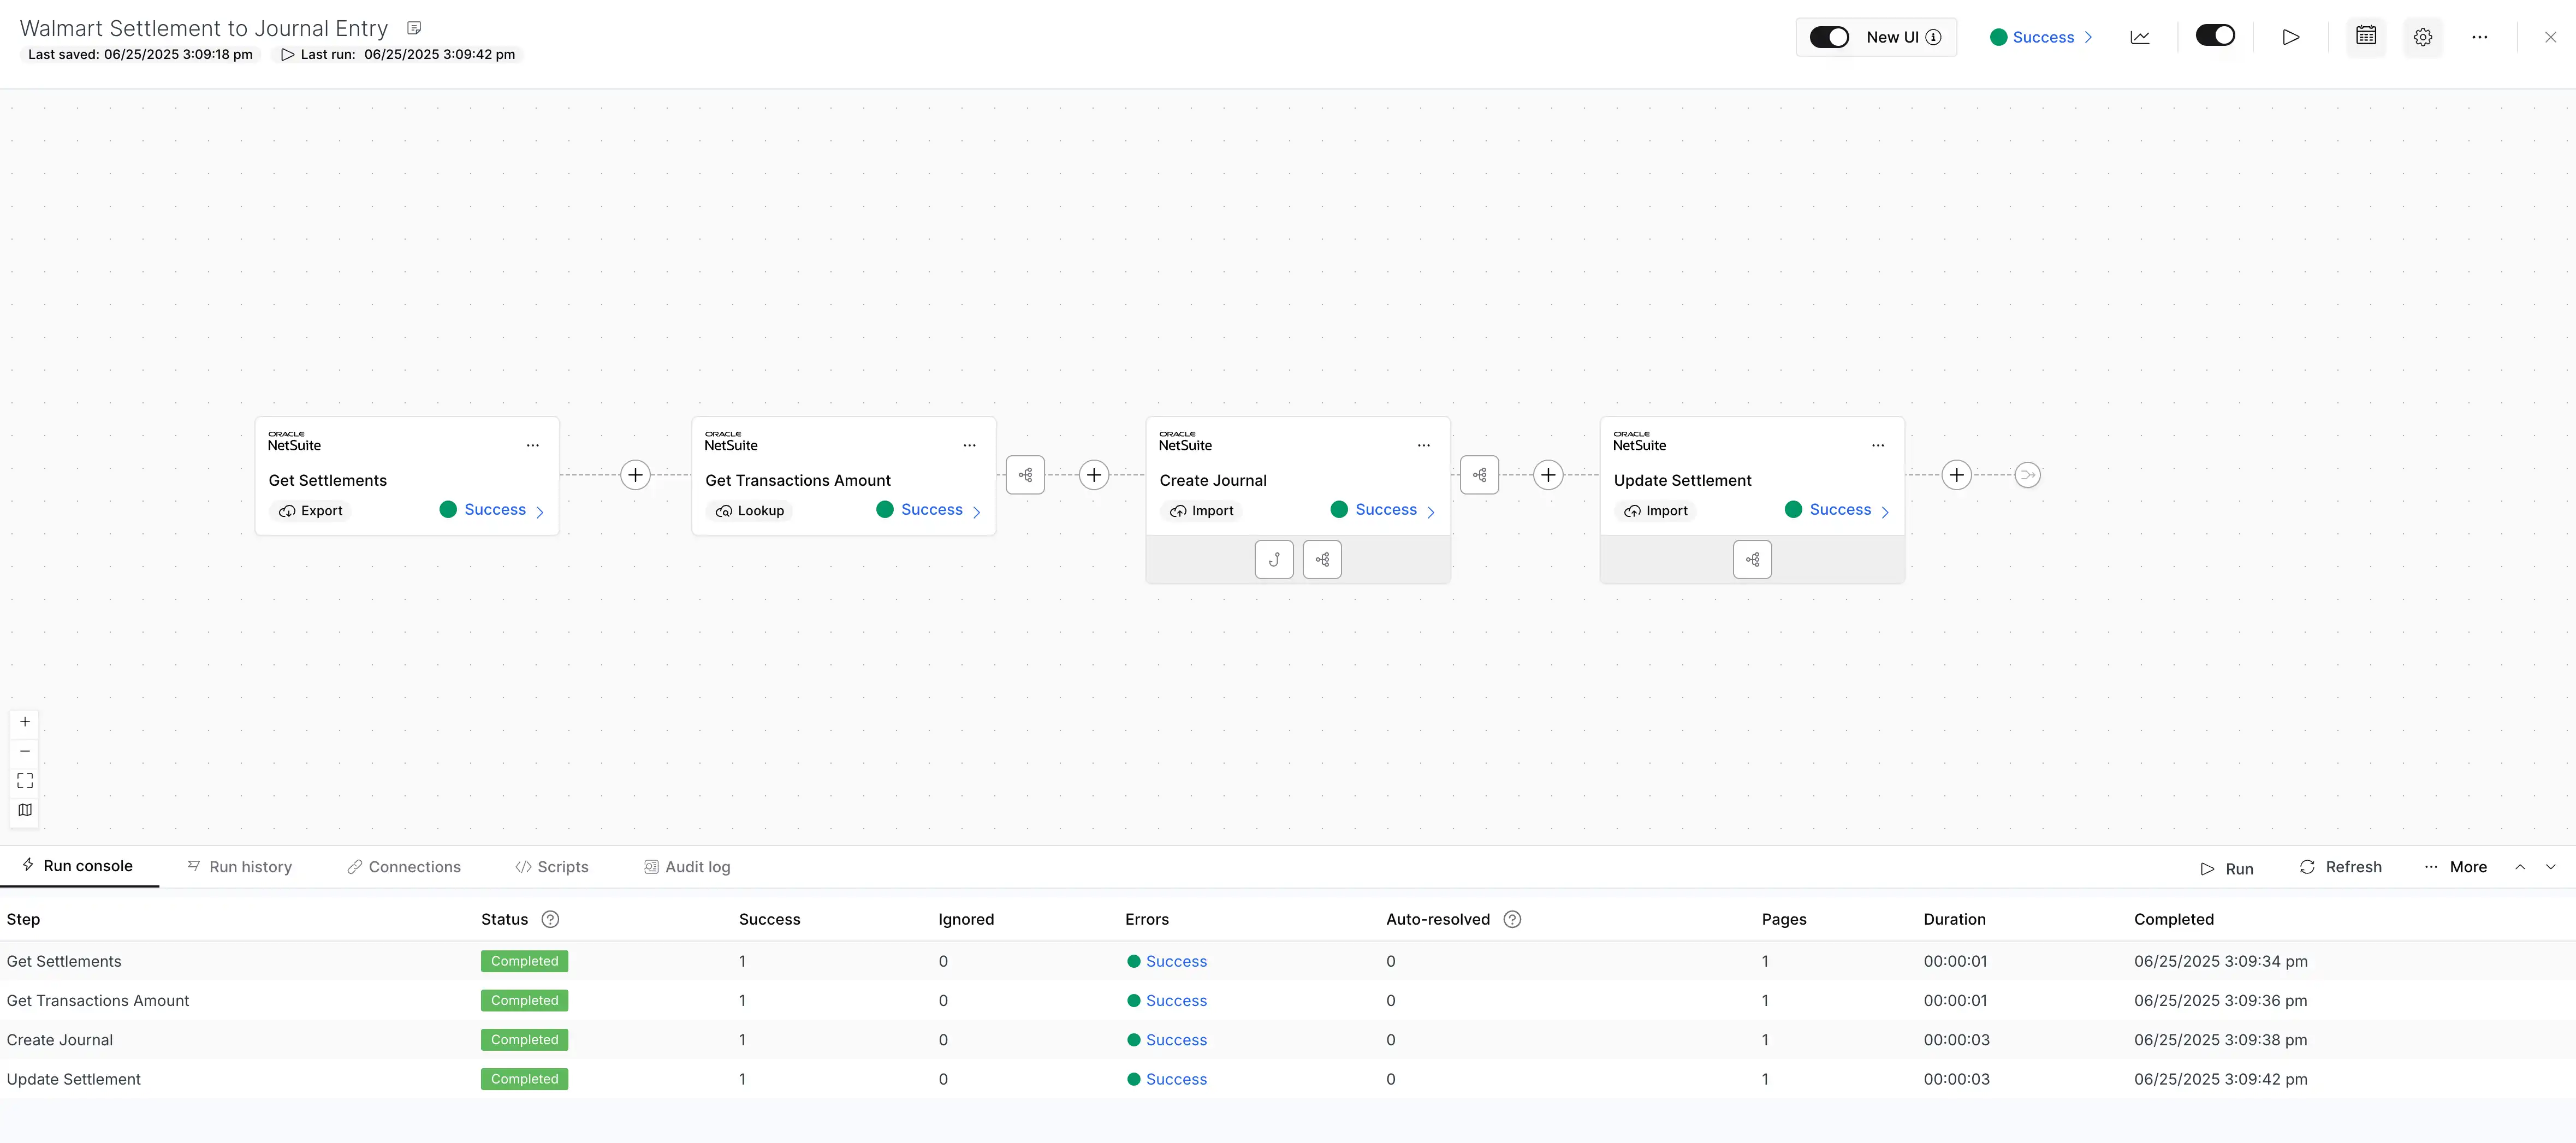Image resolution: width=2576 pixels, height=1143 pixels.
Task: Close the flow builder
Action: [2550, 37]
